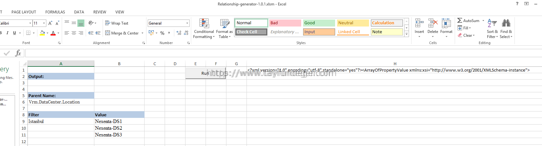Image resolution: width=542 pixels, height=146 pixels.
Task: Open the Format cells menu
Action: pos(446,28)
